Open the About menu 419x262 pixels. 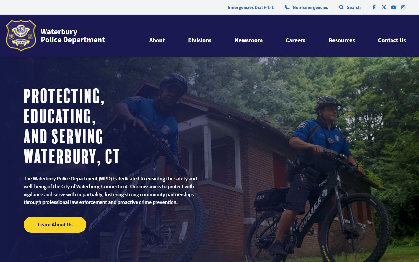tap(157, 40)
